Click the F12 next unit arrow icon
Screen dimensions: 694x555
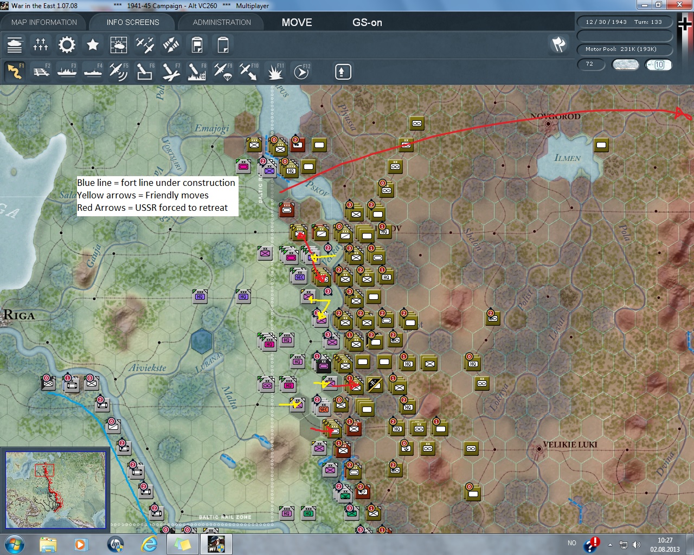[x=301, y=72]
